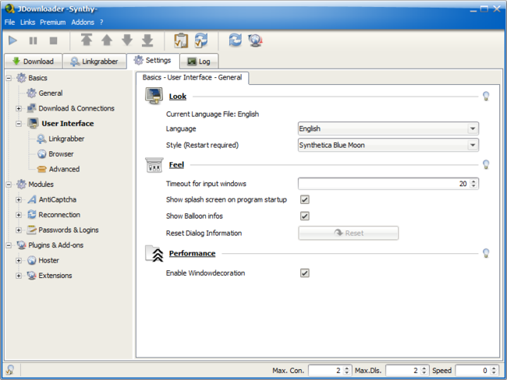Open the Links menu

tap(27, 23)
